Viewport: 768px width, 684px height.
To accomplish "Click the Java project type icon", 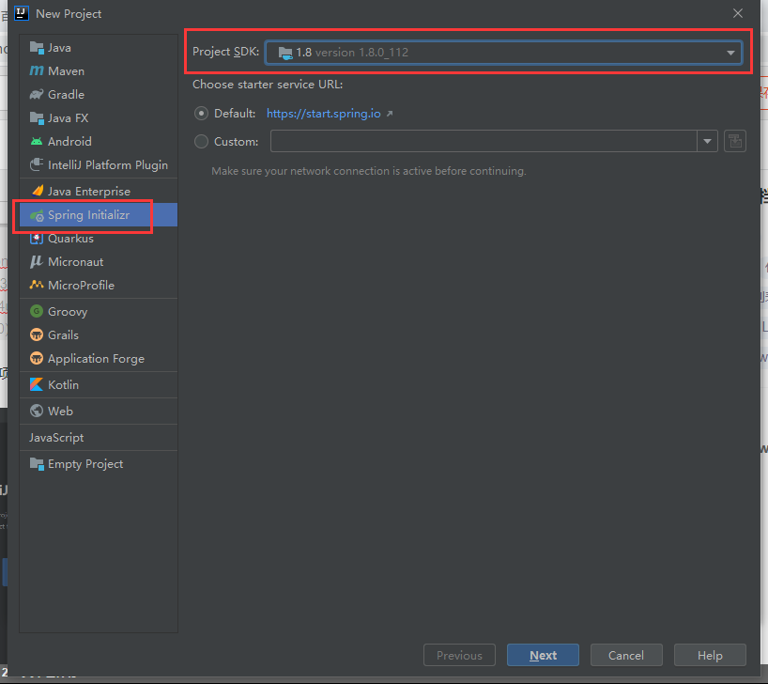I will click(x=37, y=48).
